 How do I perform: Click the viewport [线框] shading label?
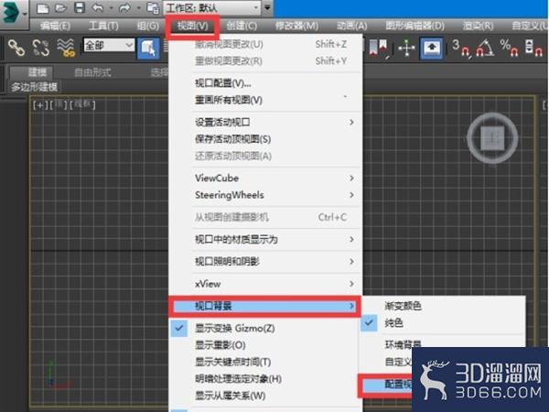pos(82,104)
